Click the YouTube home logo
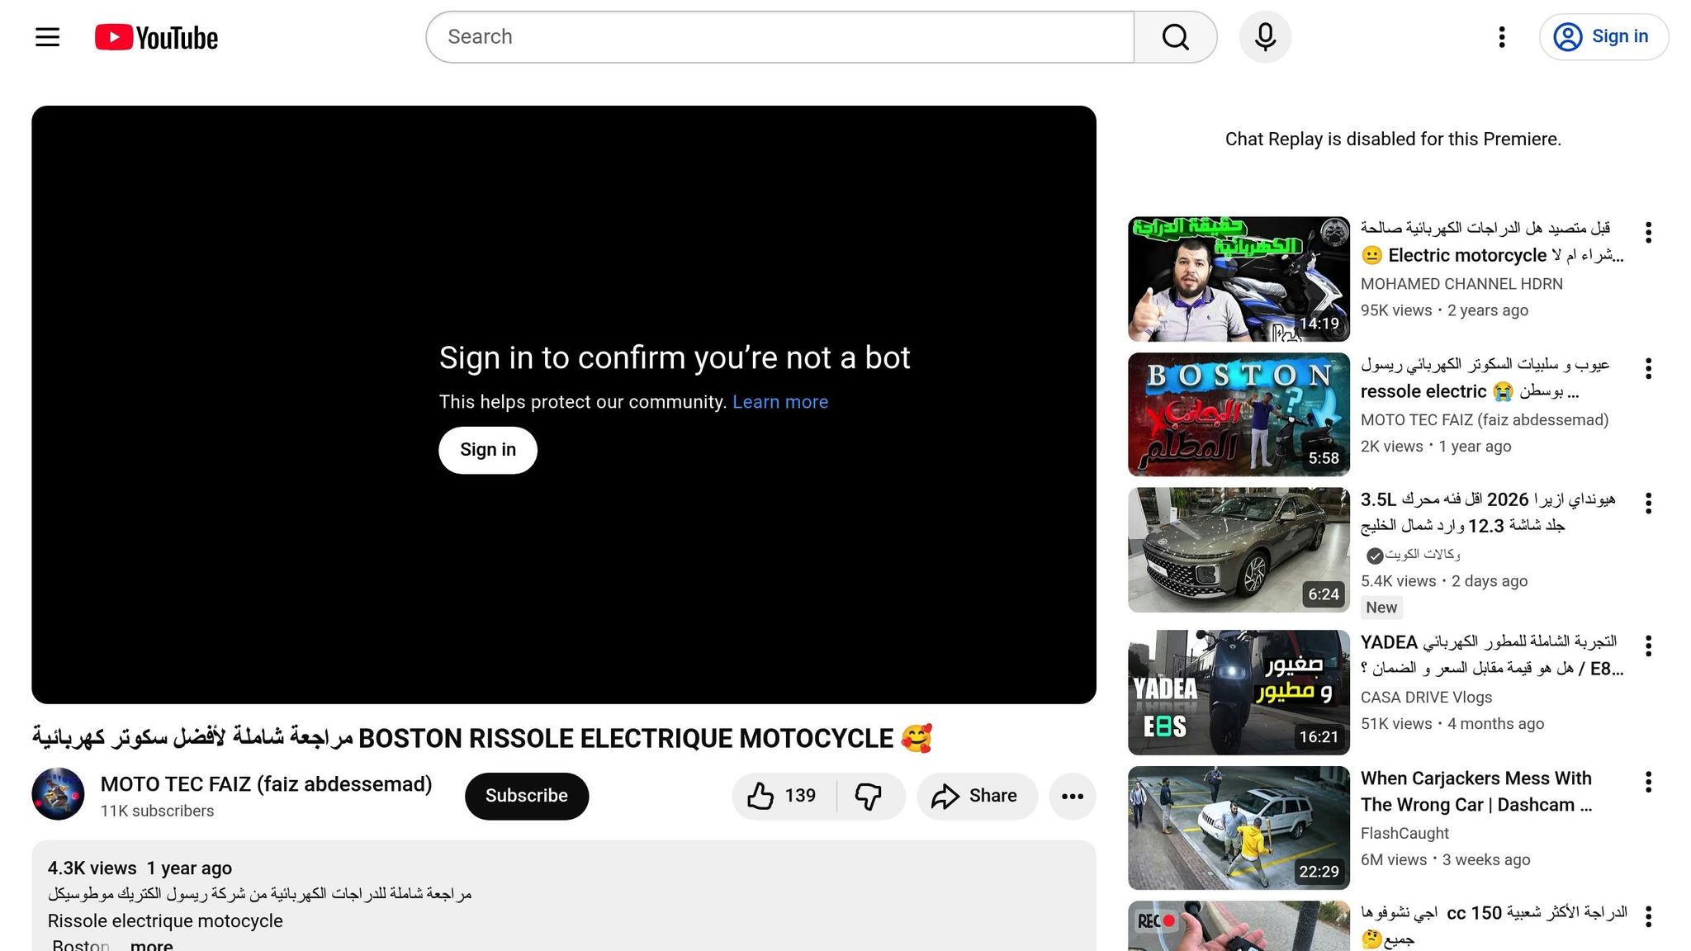Image resolution: width=1691 pixels, height=951 pixels. [x=157, y=37]
